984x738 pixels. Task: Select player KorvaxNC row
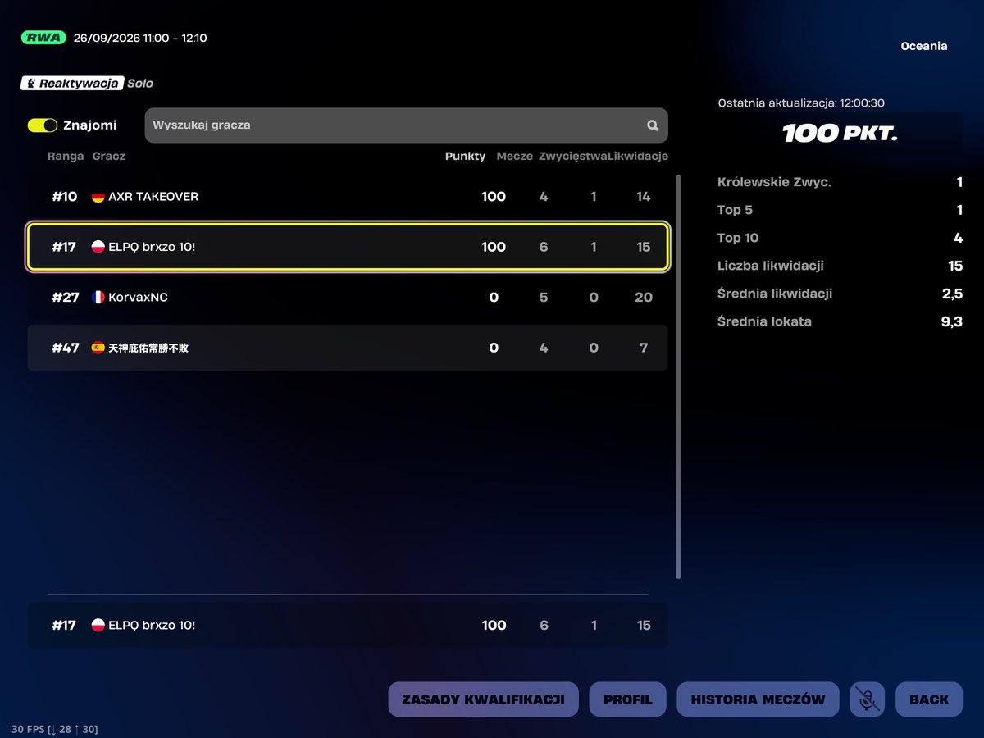(x=348, y=298)
